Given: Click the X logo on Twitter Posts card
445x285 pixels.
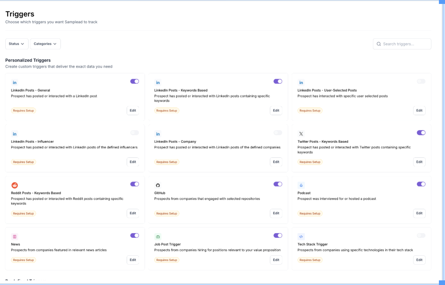Looking at the screenshot, I should [x=301, y=134].
